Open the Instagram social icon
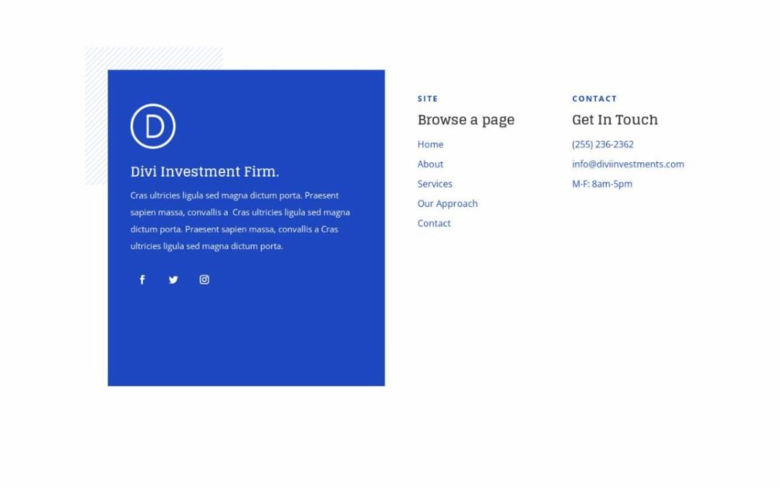The width and height of the screenshot is (780, 487). (204, 280)
